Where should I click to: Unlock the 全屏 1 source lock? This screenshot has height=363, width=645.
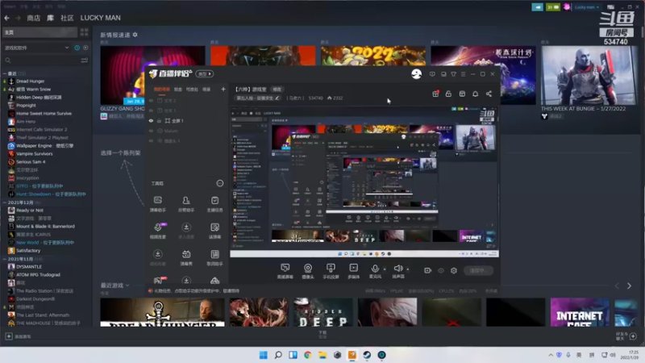159,120
